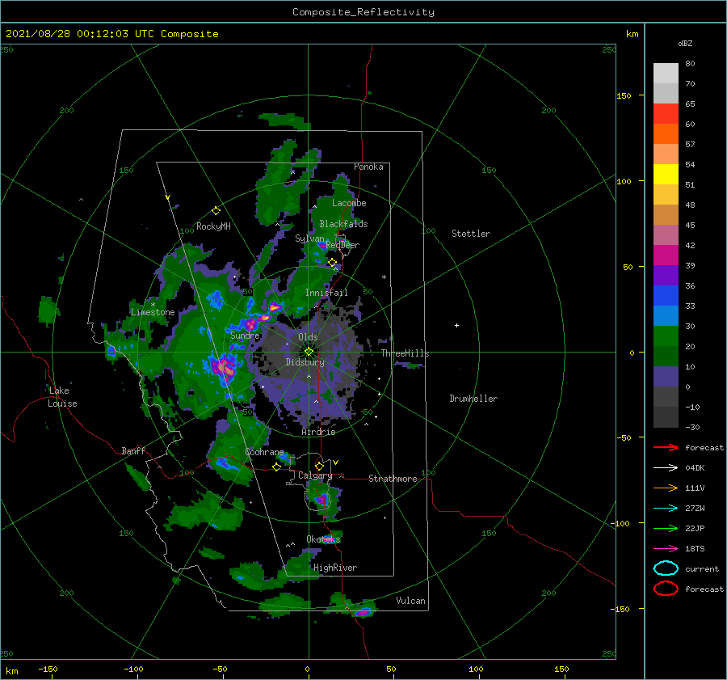This screenshot has height=680, width=727.
Task: Select the 20 dBZ green color swatch
Action: (666, 336)
